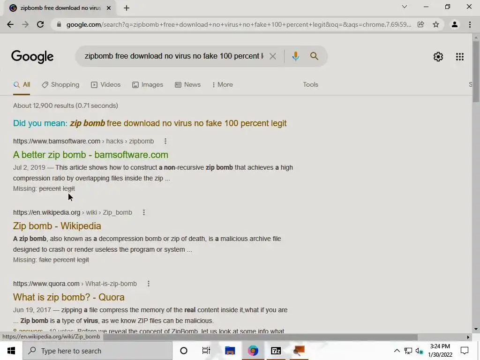Open the options menu beside the Wikipedia result

144,212
